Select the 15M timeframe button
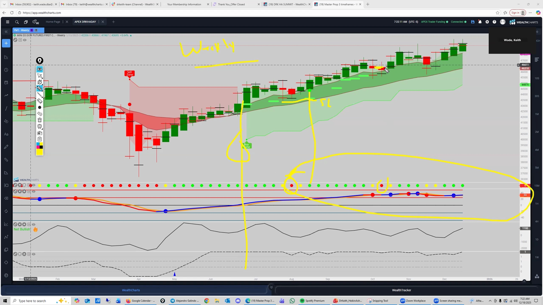The height and width of the screenshot is (305, 543). [x=537, y=186]
